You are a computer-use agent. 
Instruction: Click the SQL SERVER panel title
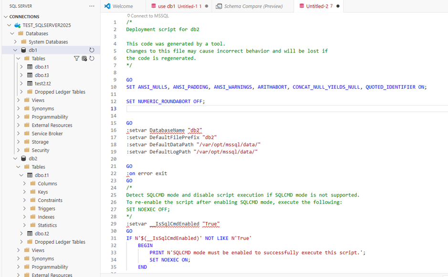pyautogui.click(x=21, y=6)
